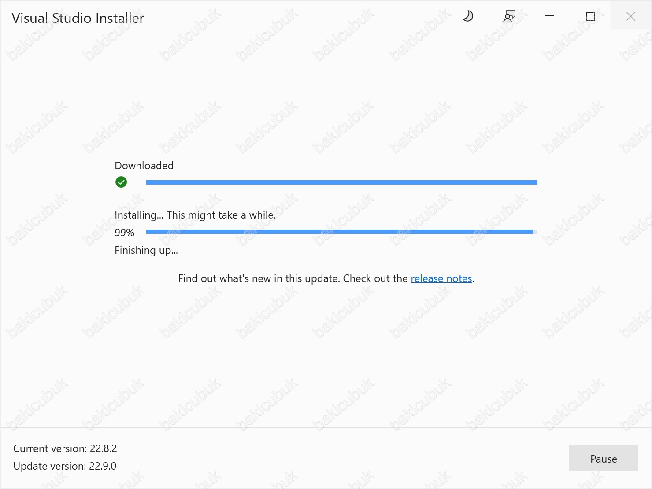Click the 99% install percentage
Image resolution: width=652 pixels, height=489 pixels.
(125, 233)
